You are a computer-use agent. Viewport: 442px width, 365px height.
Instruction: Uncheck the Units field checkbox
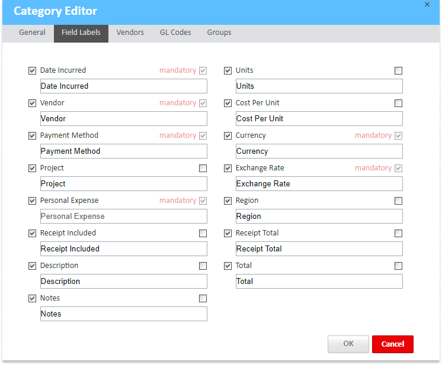click(228, 70)
